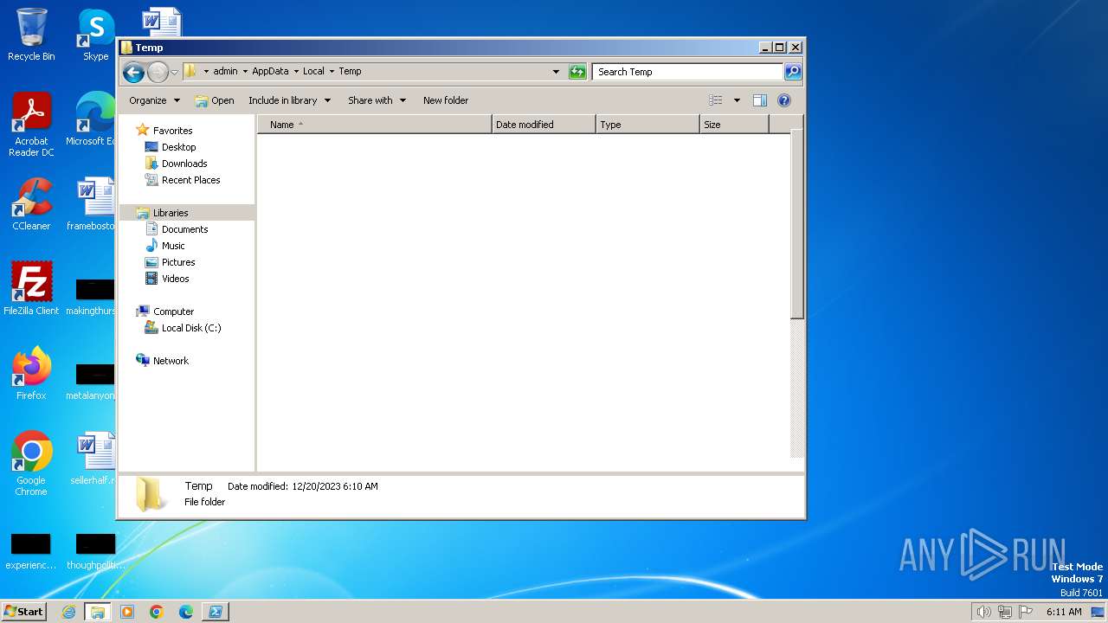Change your view icon button
The height and width of the screenshot is (623, 1108).
coord(715,100)
